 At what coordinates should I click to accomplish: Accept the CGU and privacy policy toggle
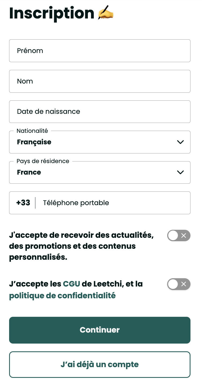pos(179,284)
